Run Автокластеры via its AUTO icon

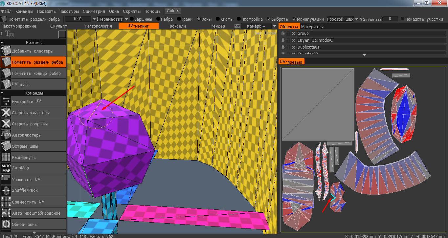coord(6,135)
